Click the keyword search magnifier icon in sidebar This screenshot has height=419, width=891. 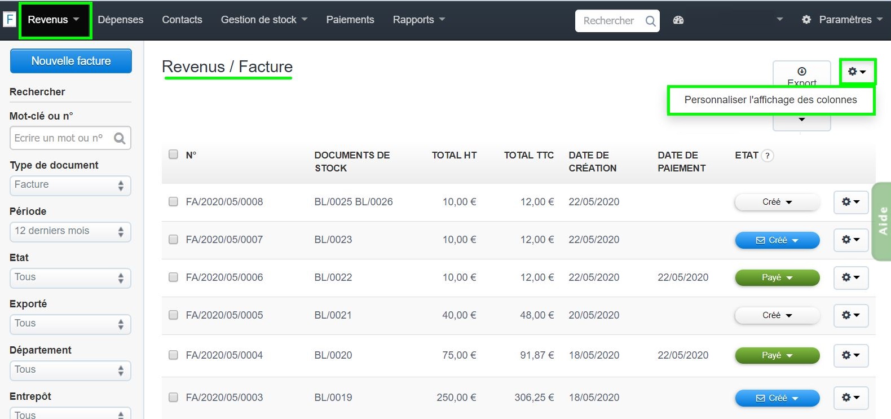(x=120, y=138)
